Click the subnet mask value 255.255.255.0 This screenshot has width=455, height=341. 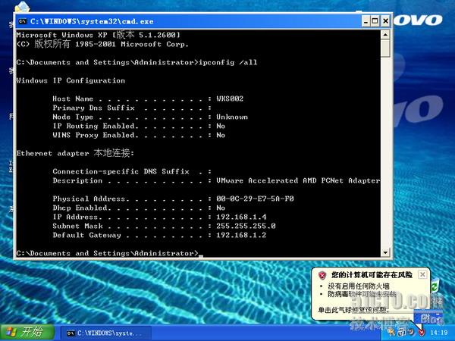246,226
